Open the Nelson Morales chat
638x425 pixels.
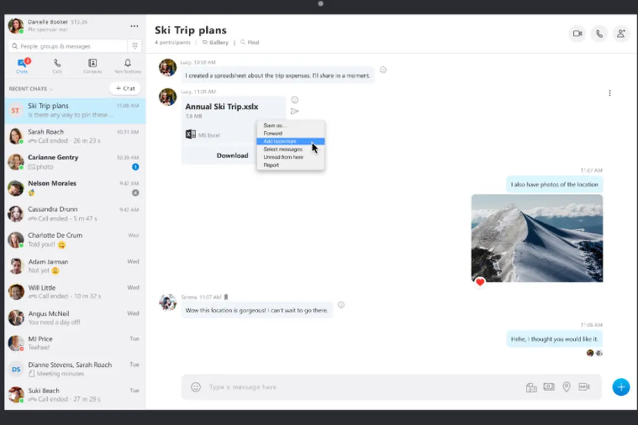pyautogui.click(x=75, y=188)
